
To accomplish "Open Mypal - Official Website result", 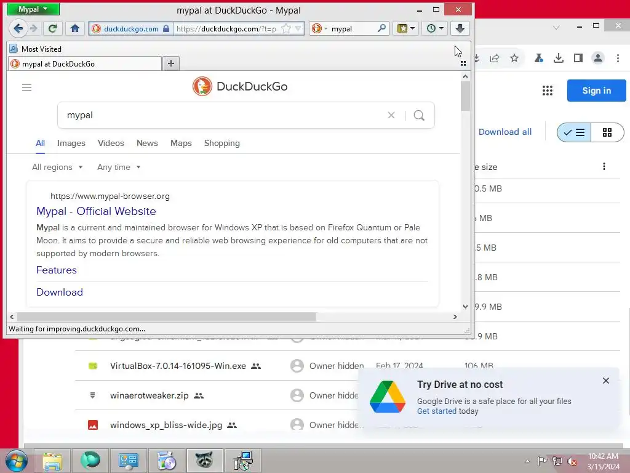I will click(96, 211).
